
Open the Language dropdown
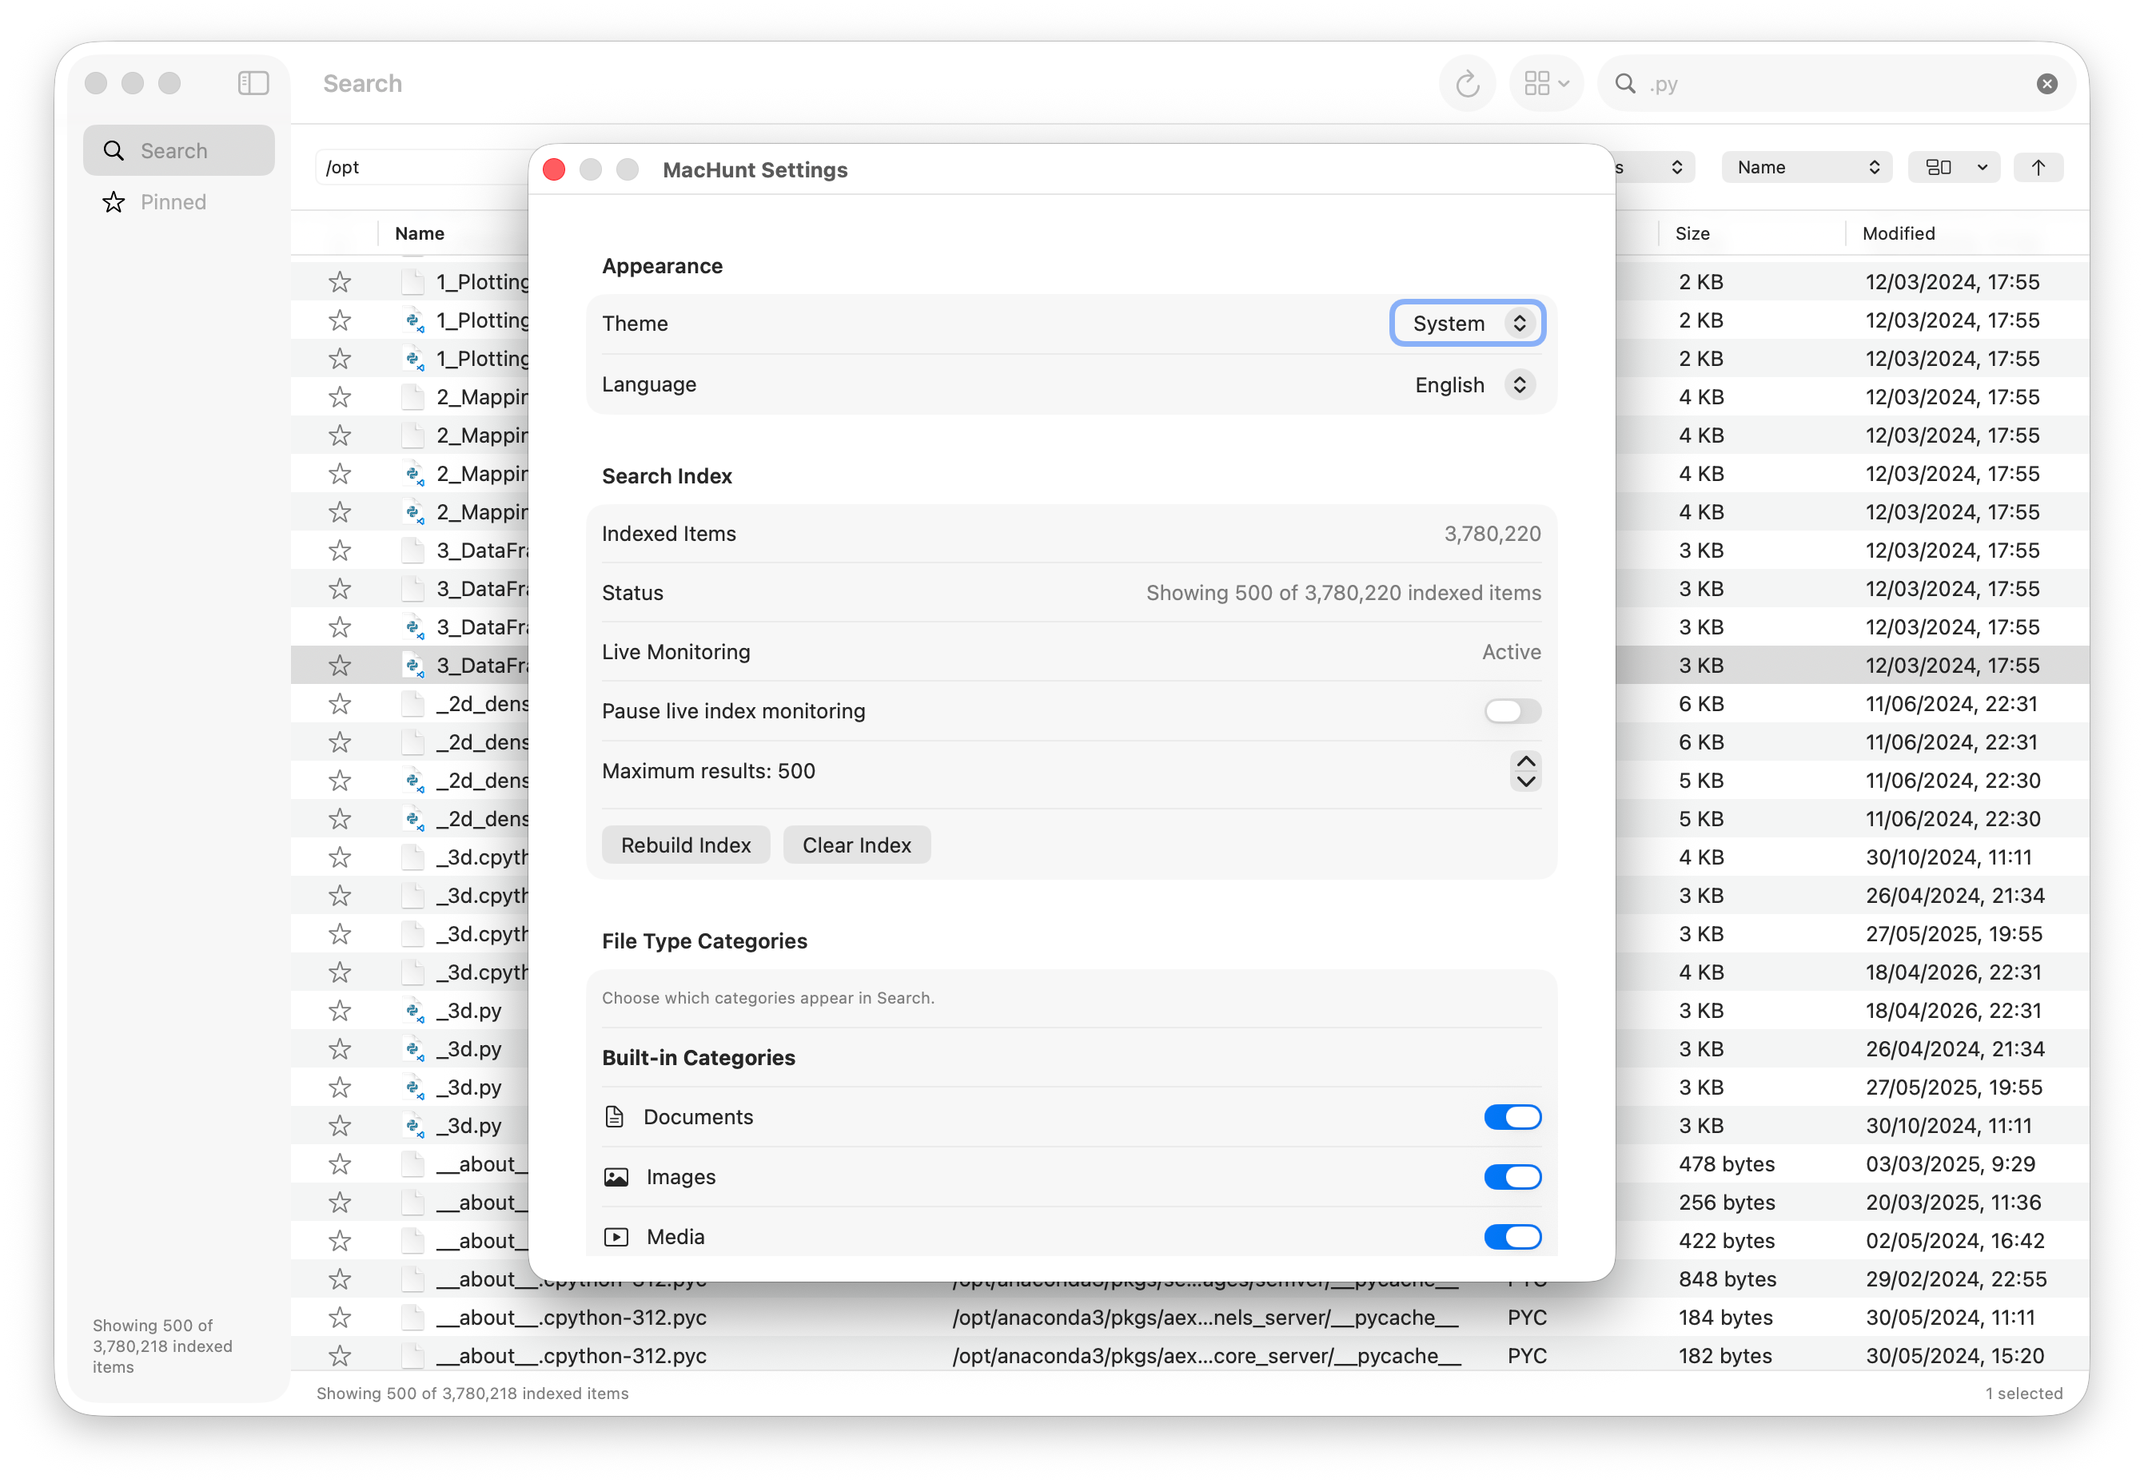(x=1473, y=384)
